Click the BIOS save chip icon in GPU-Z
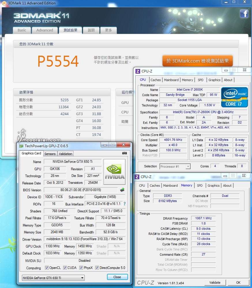 coord(122,190)
